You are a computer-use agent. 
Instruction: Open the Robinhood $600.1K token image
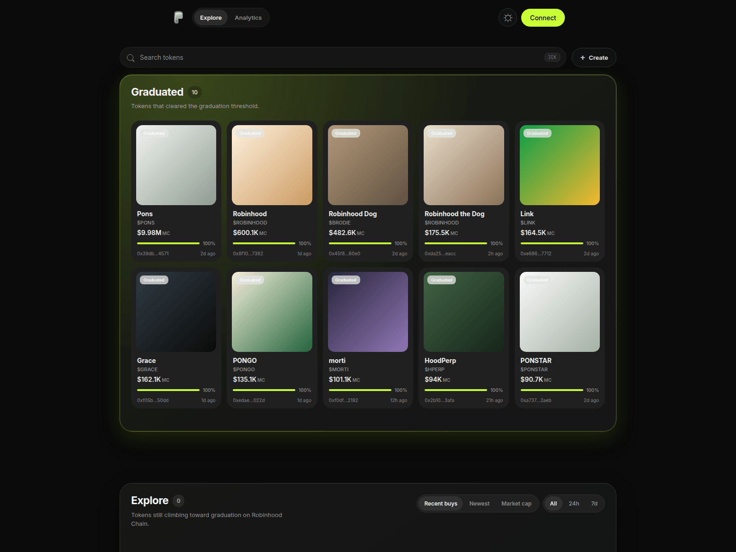pyautogui.click(x=272, y=165)
